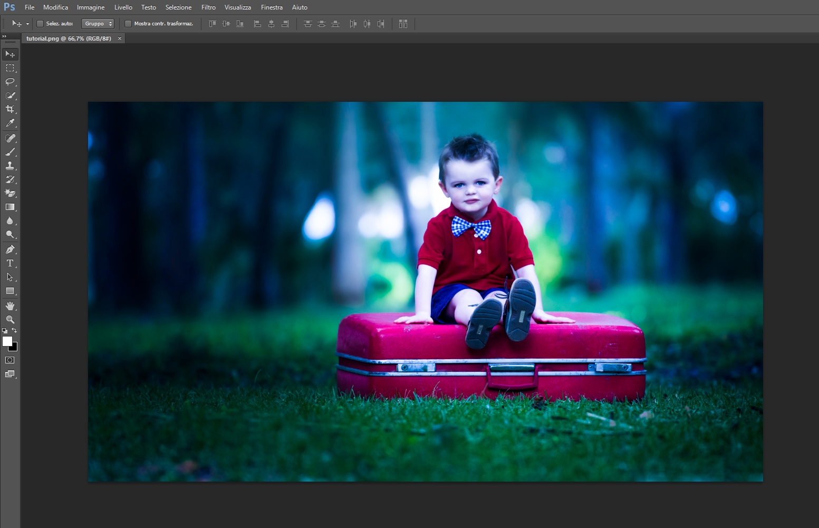Select the Dodge tool
Image resolution: width=819 pixels, height=528 pixels.
tap(10, 234)
